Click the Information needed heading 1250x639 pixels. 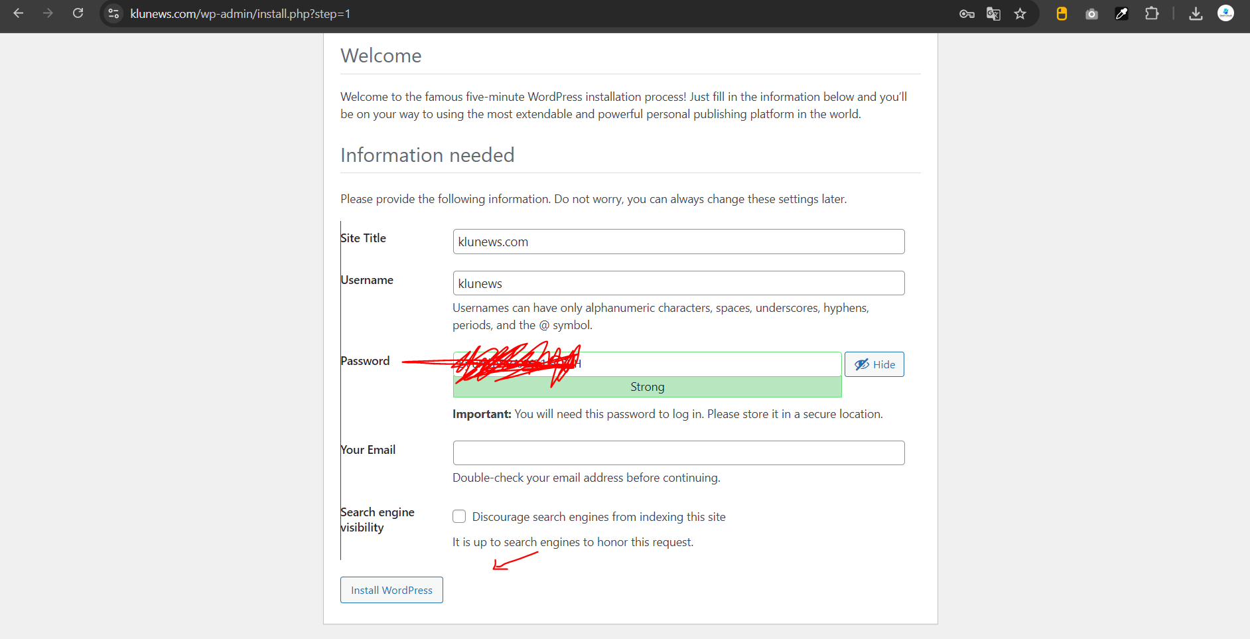point(427,155)
